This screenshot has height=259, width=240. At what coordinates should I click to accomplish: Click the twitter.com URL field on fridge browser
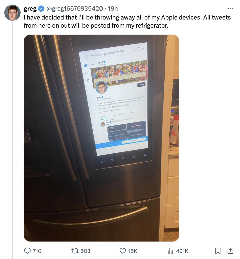(x=107, y=53)
